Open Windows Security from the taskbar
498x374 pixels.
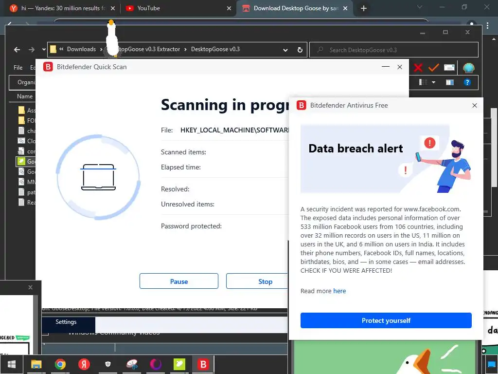108,364
